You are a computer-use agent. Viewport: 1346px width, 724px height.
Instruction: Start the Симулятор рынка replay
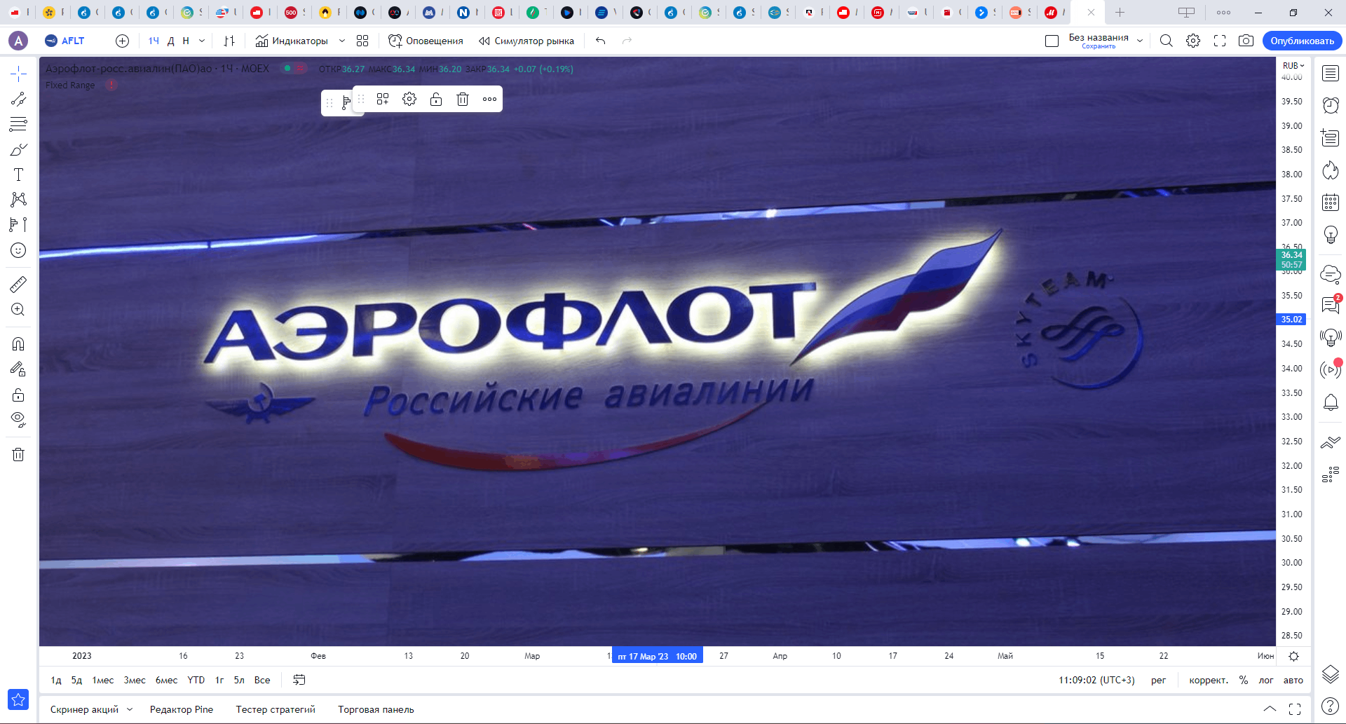pyautogui.click(x=526, y=41)
